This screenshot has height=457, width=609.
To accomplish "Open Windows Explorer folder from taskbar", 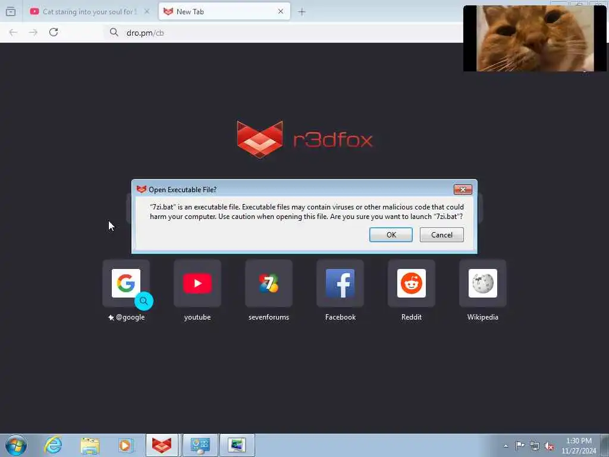I will pos(90,446).
